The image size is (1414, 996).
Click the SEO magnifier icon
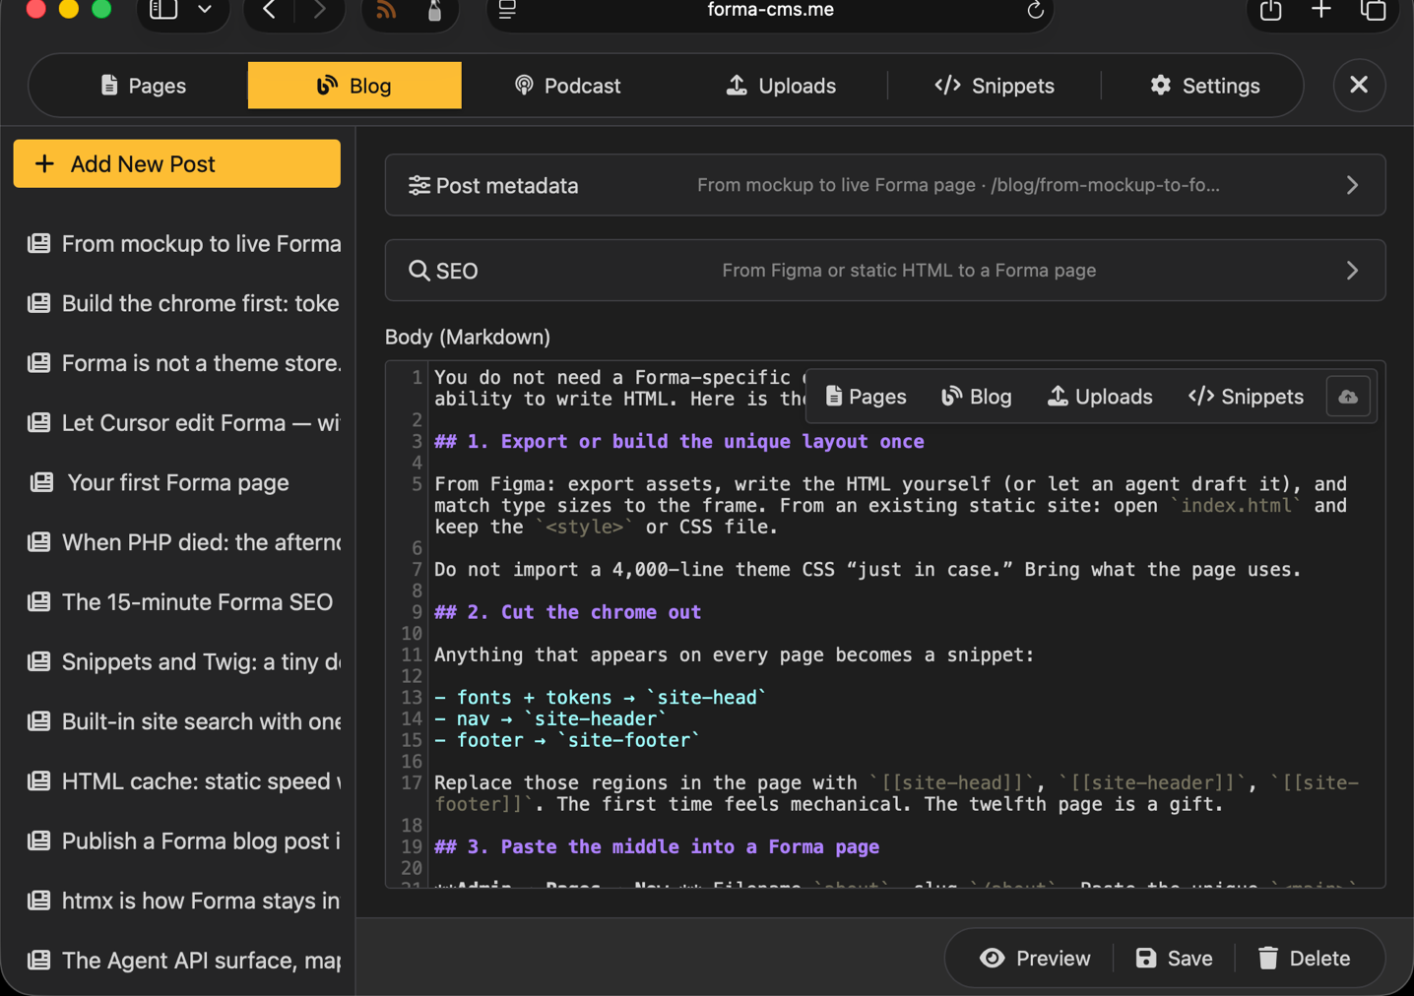(419, 271)
